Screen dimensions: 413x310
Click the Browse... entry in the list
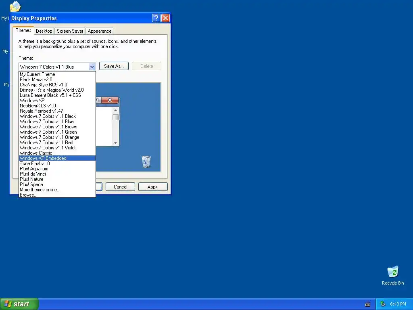tap(57, 195)
